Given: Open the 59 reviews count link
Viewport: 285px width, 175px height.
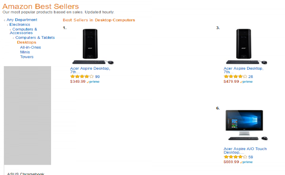Looking at the screenshot, I should [251, 157].
